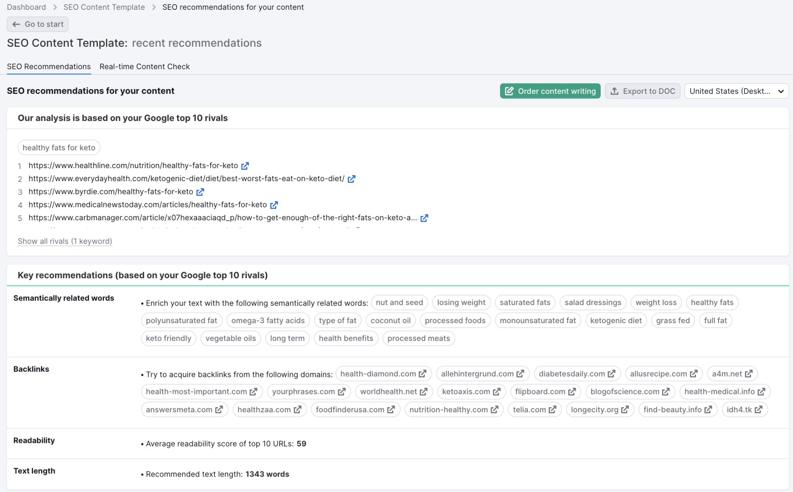Open the byrdie.com article using its link icon
The height and width of the screenshot is (492, 793).
201,192
